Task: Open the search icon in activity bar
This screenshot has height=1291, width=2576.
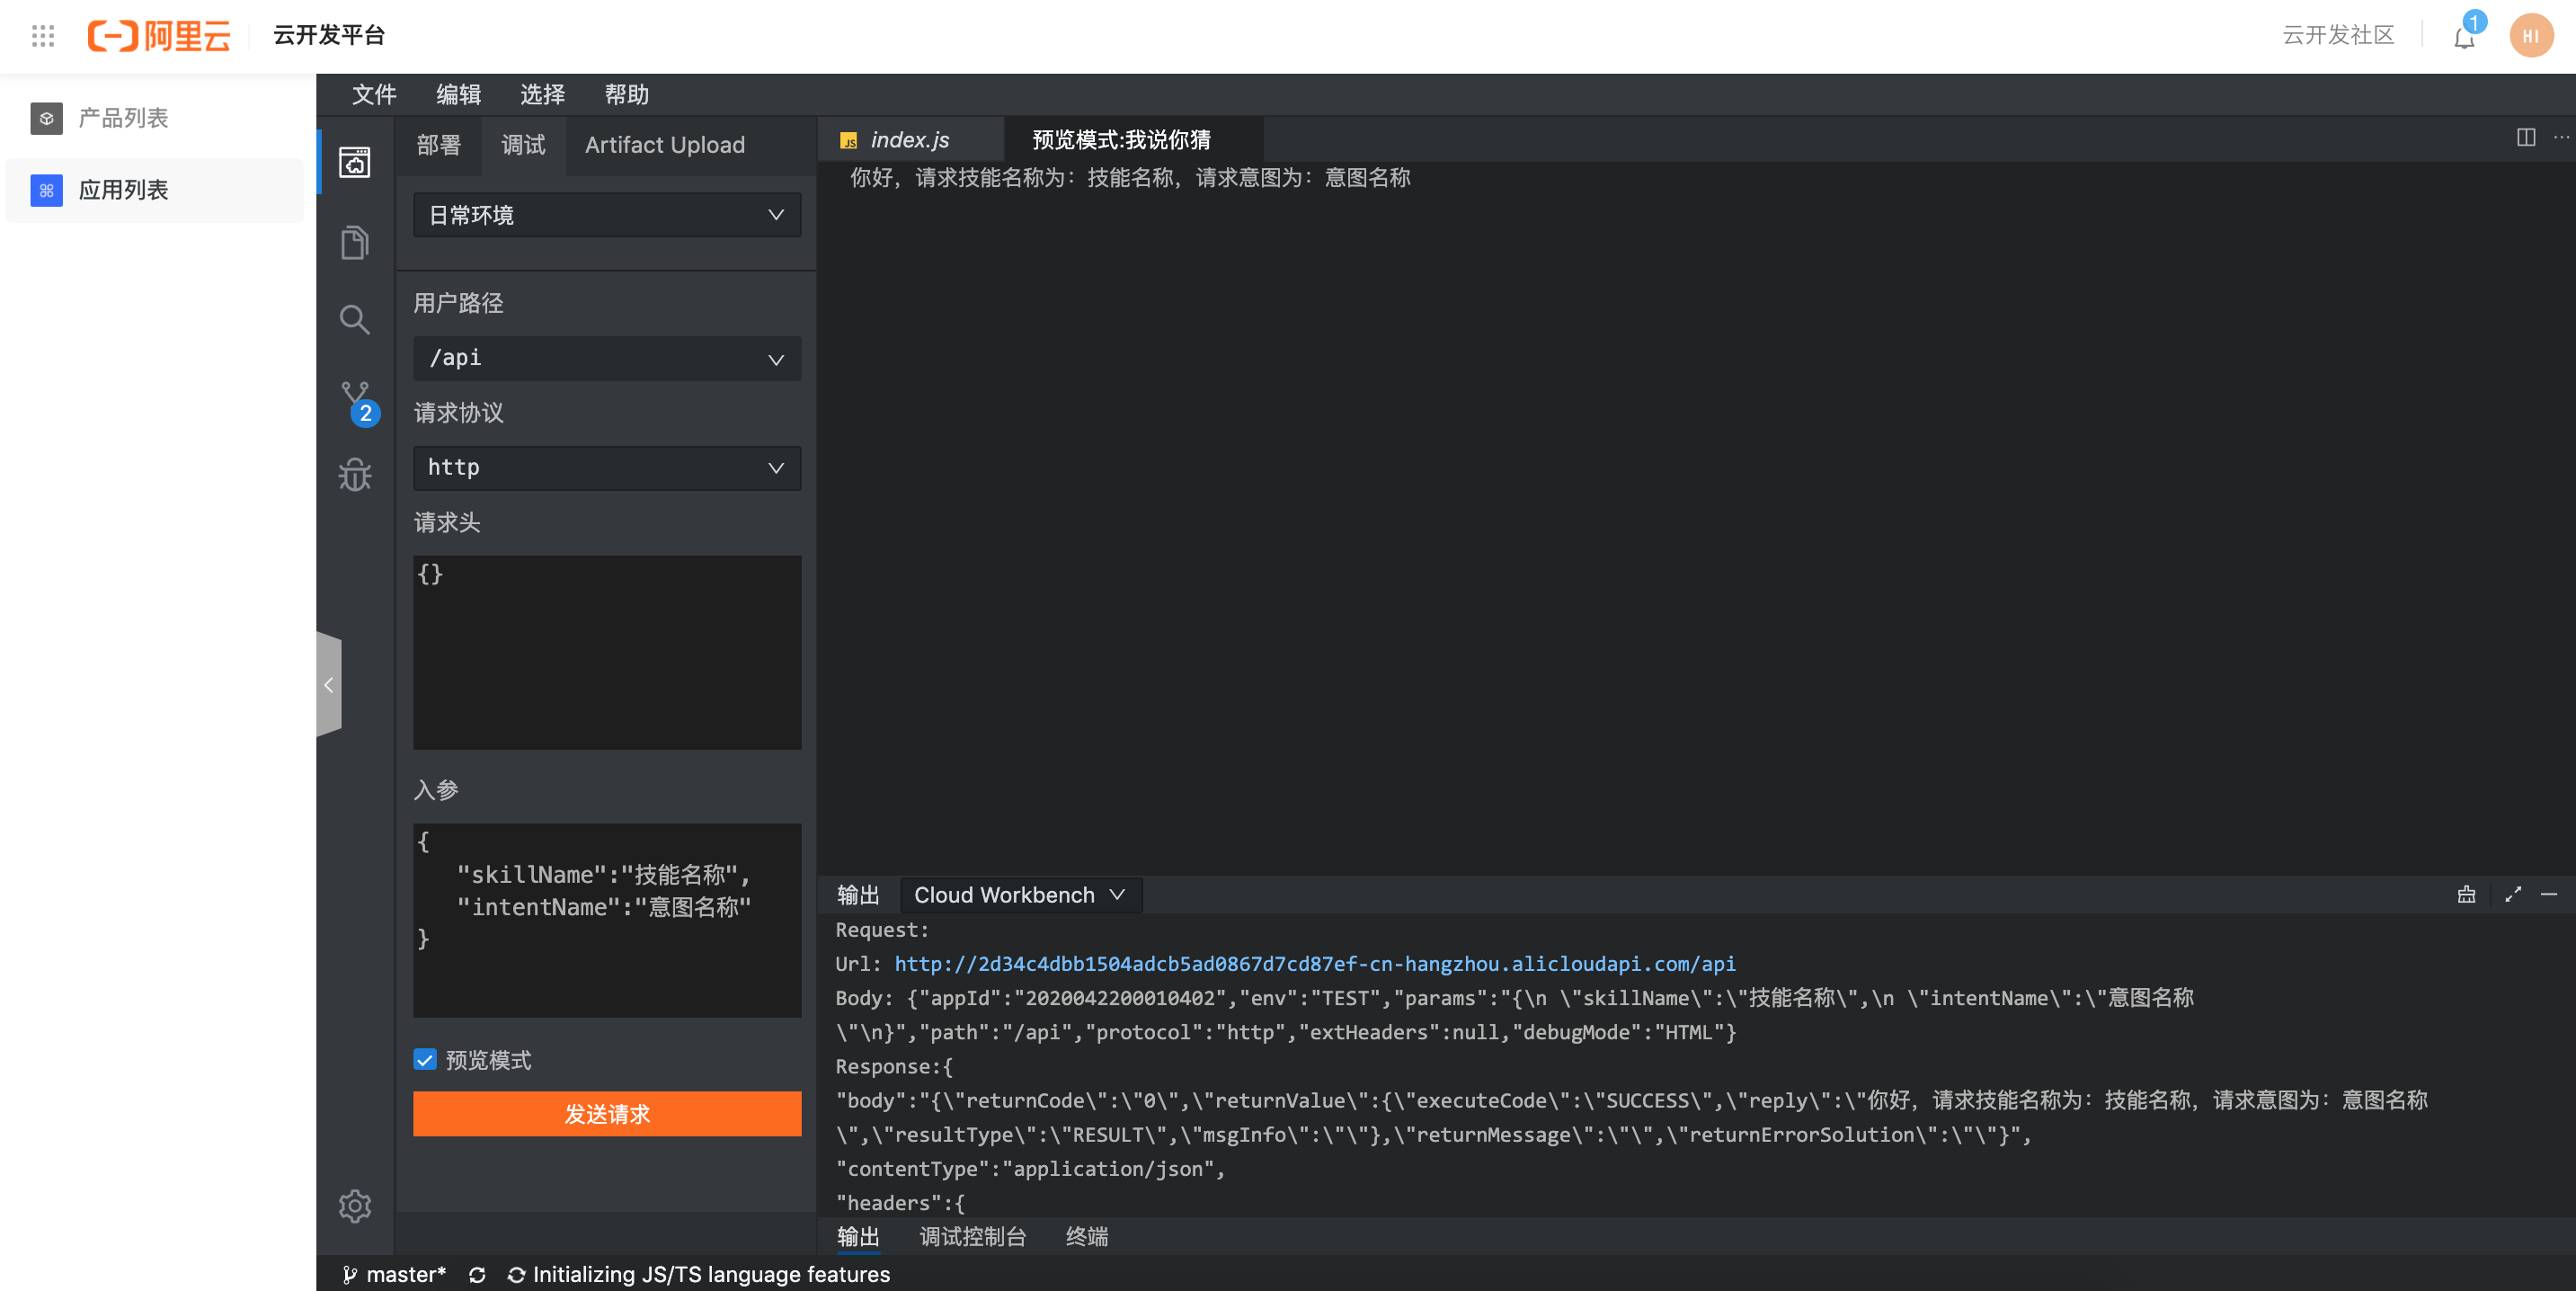Action: point(354,320)
